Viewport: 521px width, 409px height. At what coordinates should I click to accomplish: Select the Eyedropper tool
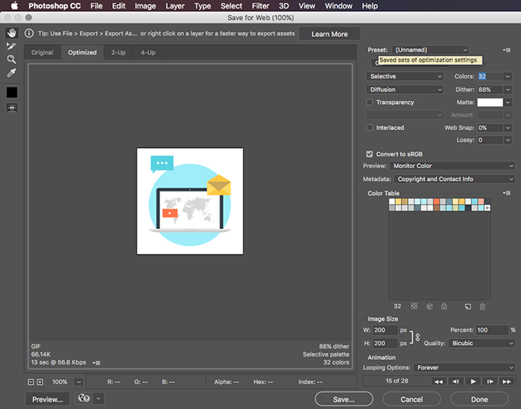pyautogui.click(x=12, y=72)
